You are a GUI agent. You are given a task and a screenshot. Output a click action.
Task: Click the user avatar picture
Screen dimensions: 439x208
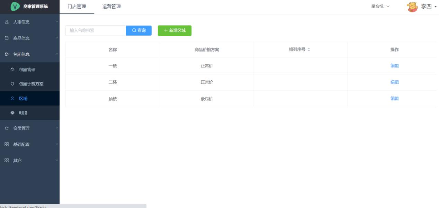[412, 7]
